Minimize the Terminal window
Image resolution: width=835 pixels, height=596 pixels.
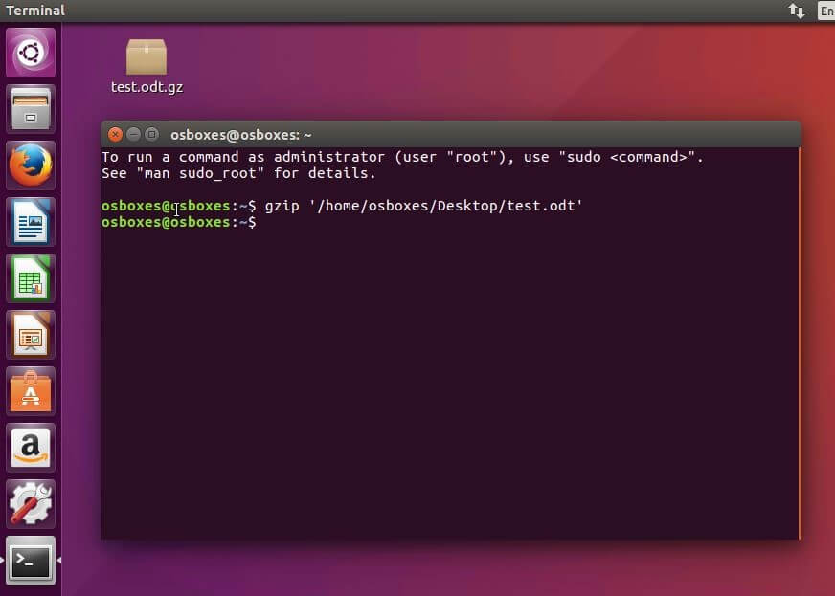[x=132, y=134]
